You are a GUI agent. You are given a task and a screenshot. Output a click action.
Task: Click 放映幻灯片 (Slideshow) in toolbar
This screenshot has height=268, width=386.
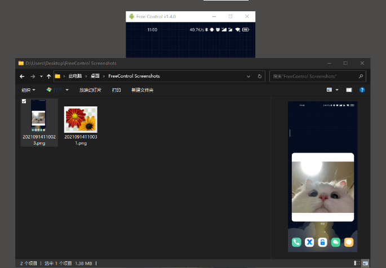[90, 90]
